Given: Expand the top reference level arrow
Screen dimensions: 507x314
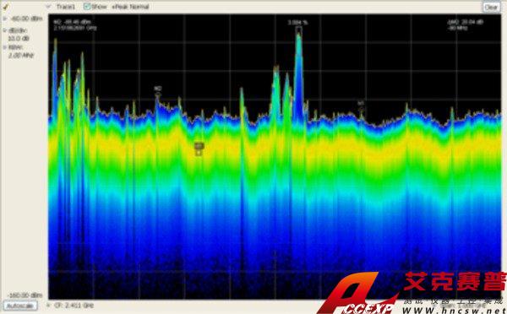Looking at the screenshot, I should point(5,19).
